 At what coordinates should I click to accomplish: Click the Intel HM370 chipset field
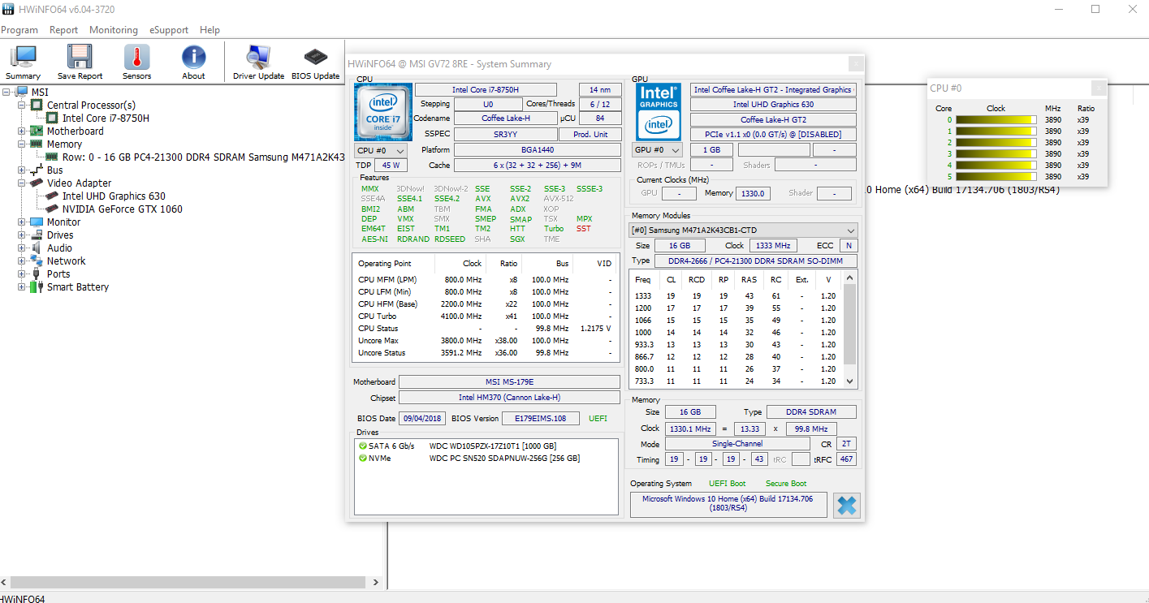509,398
